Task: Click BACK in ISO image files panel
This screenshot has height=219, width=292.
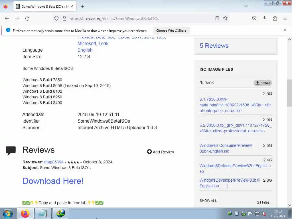Action: [x=207, y=83]
